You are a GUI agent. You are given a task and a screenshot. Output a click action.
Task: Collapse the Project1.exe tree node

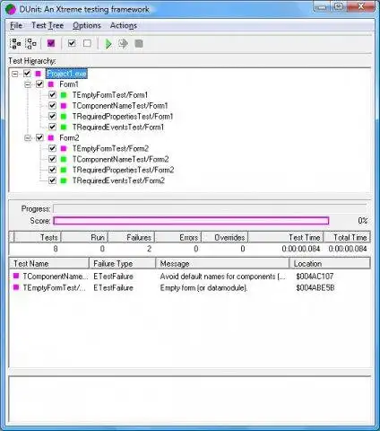[x=14, y=74]
